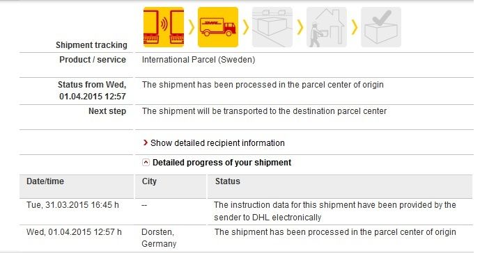Click the greyed parcel center step icon
496x253 pixels.
point(272,27)
